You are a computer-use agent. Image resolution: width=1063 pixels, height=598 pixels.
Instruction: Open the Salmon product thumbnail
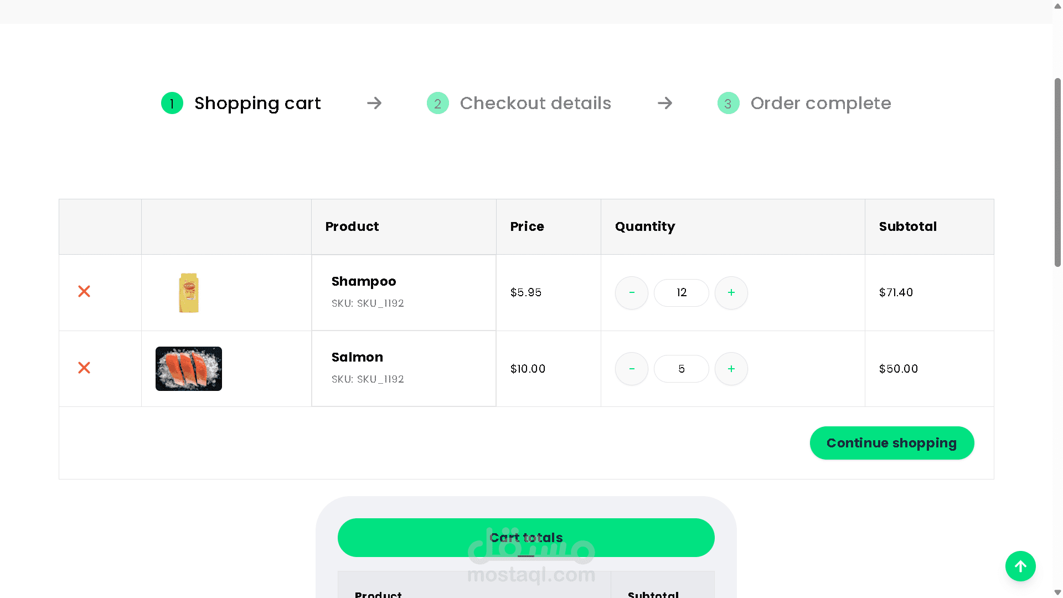click(189, 369)
